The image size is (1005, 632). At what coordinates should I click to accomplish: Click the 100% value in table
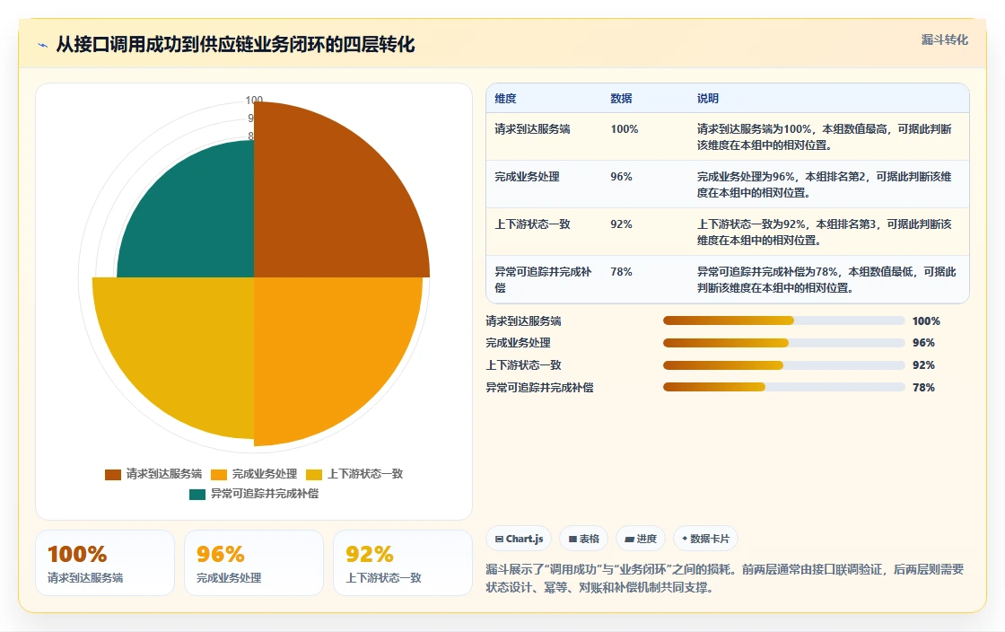(x=625, y=129)
